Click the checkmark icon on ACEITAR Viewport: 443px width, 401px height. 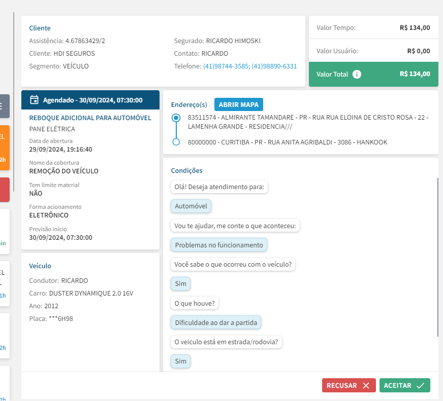tap(420, 386)
